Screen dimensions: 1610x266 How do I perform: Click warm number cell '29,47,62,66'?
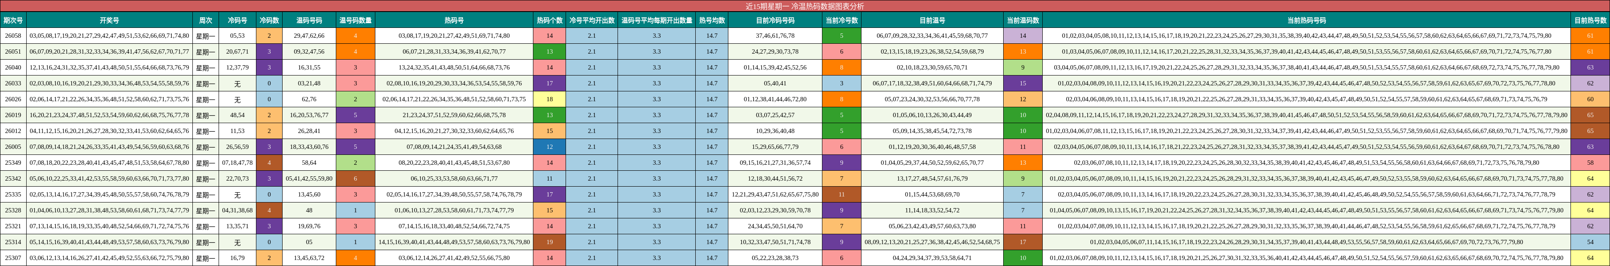(x=309, y=36)
